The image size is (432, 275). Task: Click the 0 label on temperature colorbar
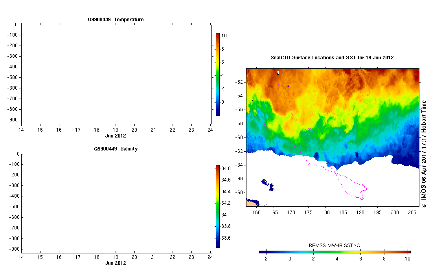tap(222, 102)
